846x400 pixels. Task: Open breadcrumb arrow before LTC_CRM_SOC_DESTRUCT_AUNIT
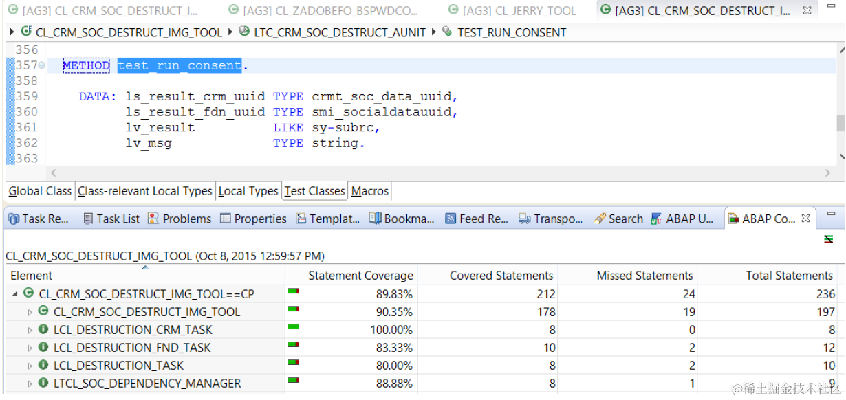pos(230,32)
